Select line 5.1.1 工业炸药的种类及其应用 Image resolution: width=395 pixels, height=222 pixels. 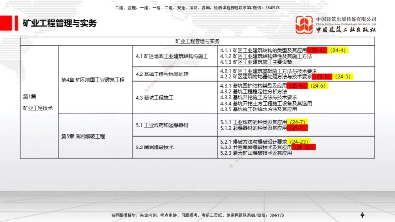pyautogui.click(x=253, y=122)
